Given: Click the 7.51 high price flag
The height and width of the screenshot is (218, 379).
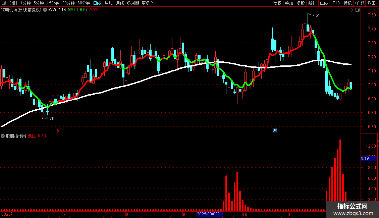Looking at the screenshot, I should (316, 15).
